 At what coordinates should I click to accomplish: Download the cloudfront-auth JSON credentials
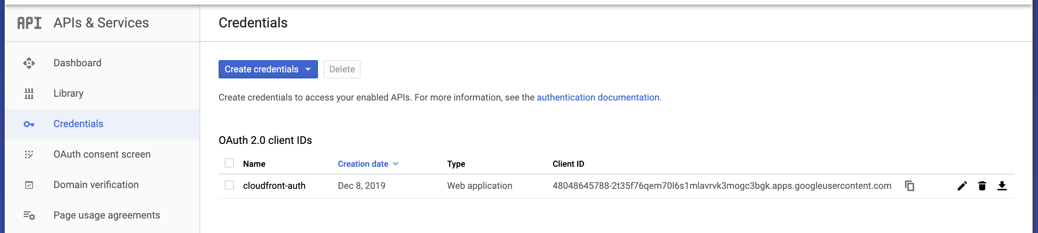(x=1002, y=186)
